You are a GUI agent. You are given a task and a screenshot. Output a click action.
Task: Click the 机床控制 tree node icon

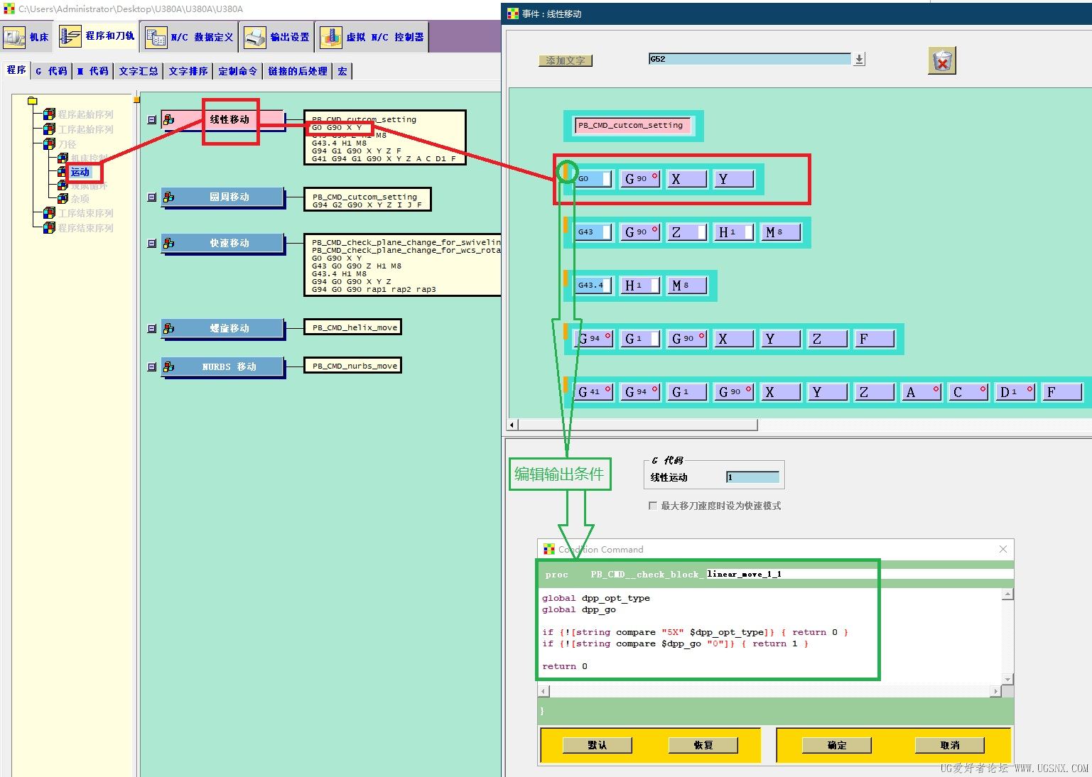pos(63,158)
